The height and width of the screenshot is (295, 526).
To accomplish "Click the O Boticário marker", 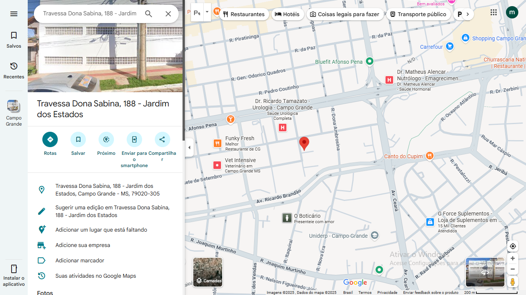I will 286,218.
